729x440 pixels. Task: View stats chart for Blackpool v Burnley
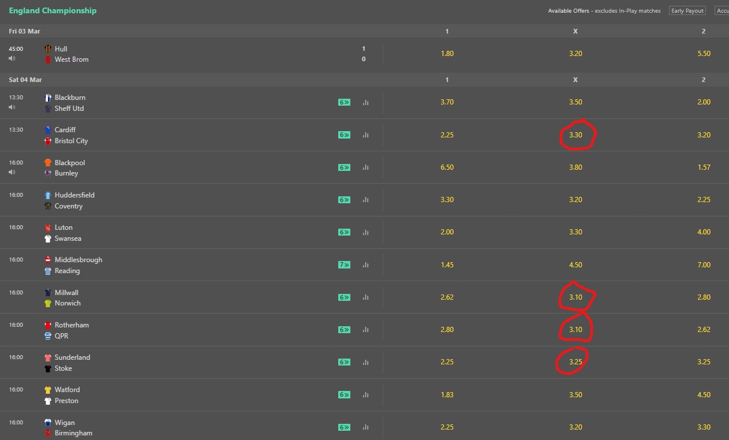[x=365, y=167]
